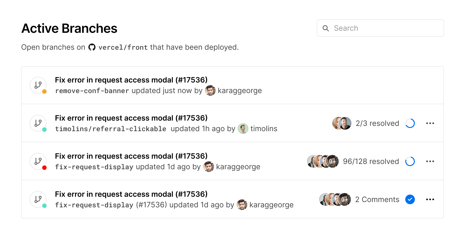Click the branch icon for timolins/referral-clickable row

[x=38, y=123]
